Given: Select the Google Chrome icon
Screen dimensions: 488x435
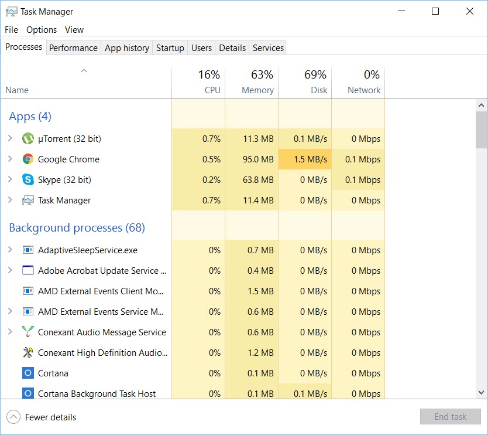Looking at the screenshot, I should coord(28,159).
